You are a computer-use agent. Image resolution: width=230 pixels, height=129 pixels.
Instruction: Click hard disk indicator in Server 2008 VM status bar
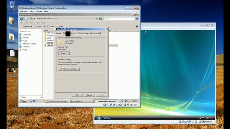click(105, 105)
